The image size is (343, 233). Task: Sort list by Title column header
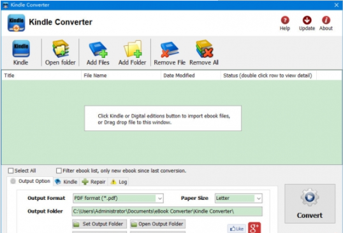[x=41, y=76]
